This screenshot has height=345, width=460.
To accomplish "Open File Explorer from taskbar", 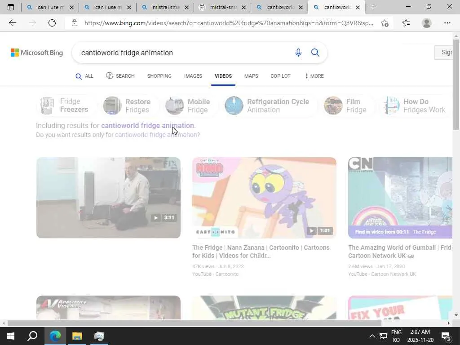I will (77, 336).
